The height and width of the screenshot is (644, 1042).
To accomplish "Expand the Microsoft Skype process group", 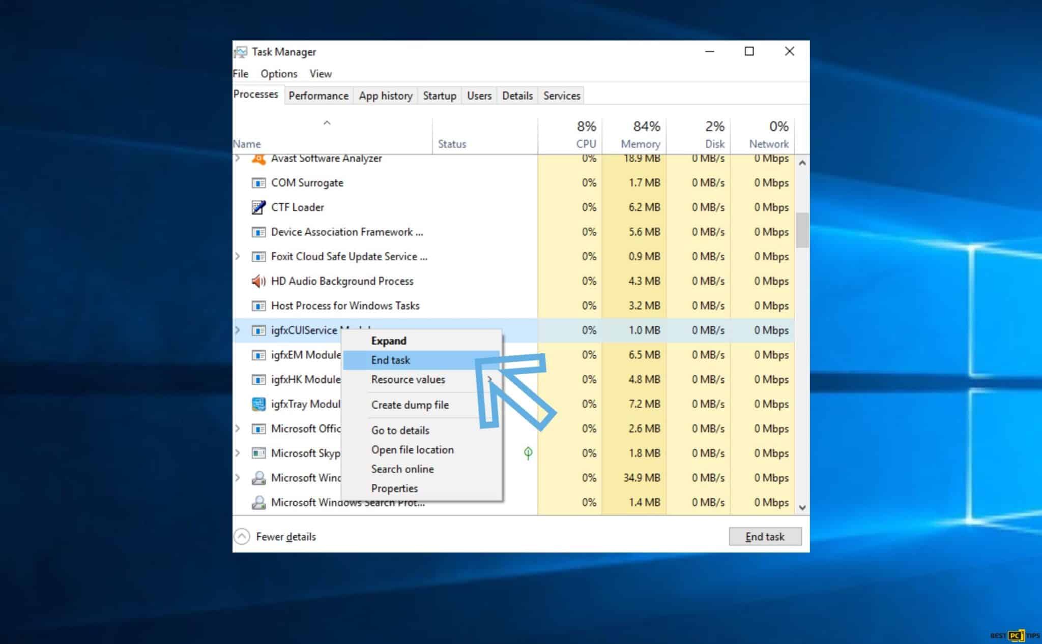I will click(238, 453).
